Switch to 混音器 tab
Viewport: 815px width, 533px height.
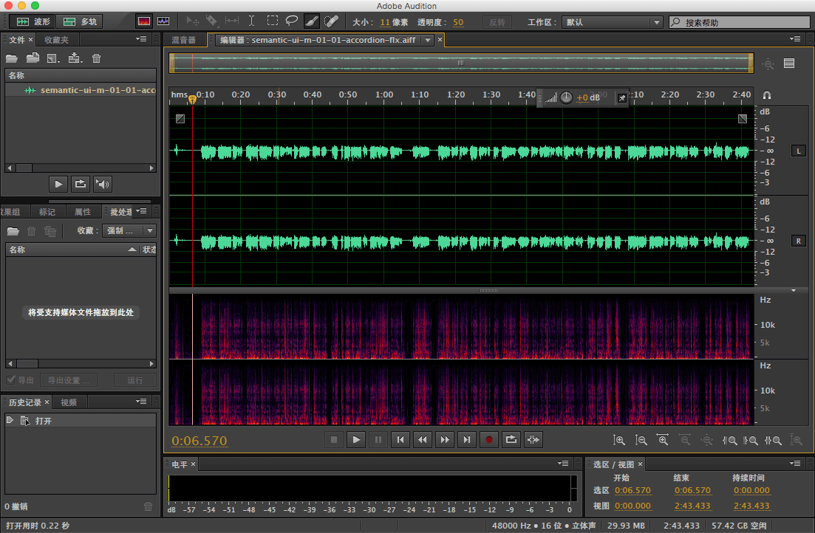coord(183,40)
